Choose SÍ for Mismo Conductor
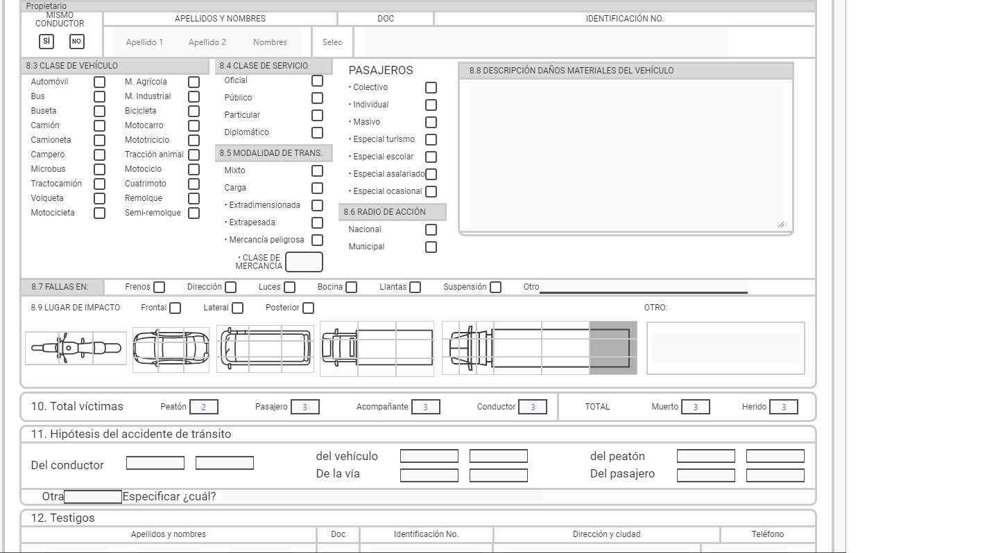The height and width of the screenshot is (553, 987). click(x=46, y=42)
